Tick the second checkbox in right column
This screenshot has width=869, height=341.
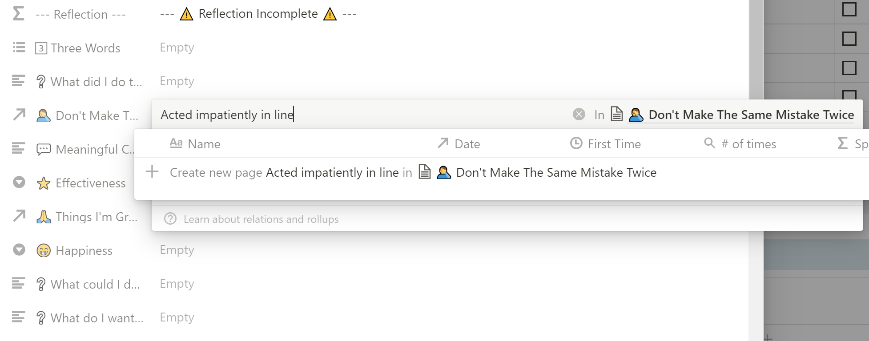tap(849, 39)
